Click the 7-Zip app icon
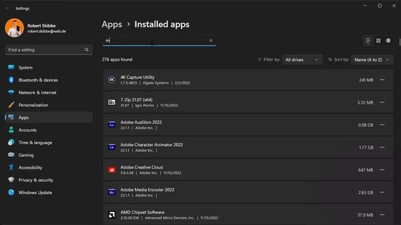This screenshot has width=401, height=225. click(112, 102)
